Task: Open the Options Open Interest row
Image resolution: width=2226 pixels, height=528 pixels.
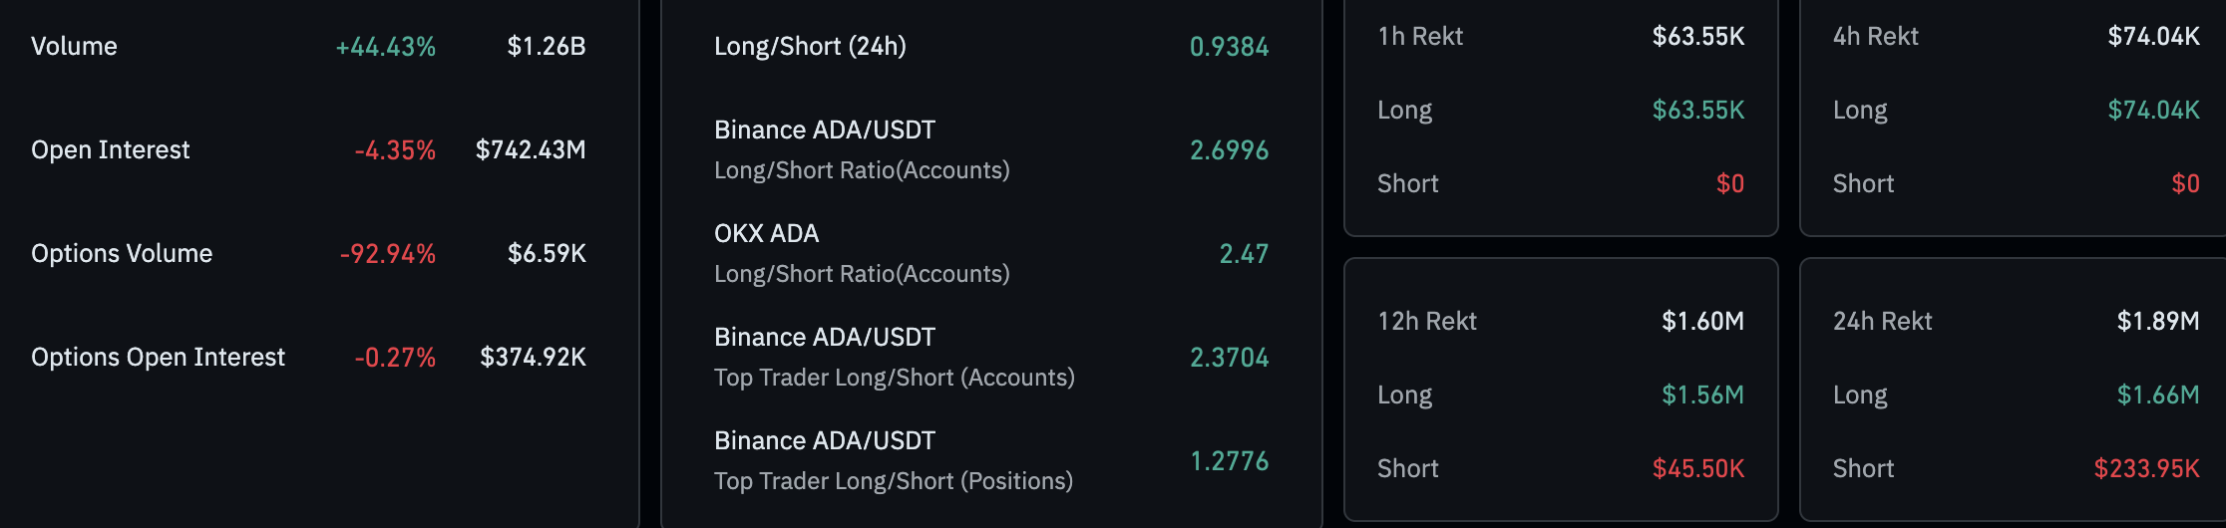Action: [308, 358]
